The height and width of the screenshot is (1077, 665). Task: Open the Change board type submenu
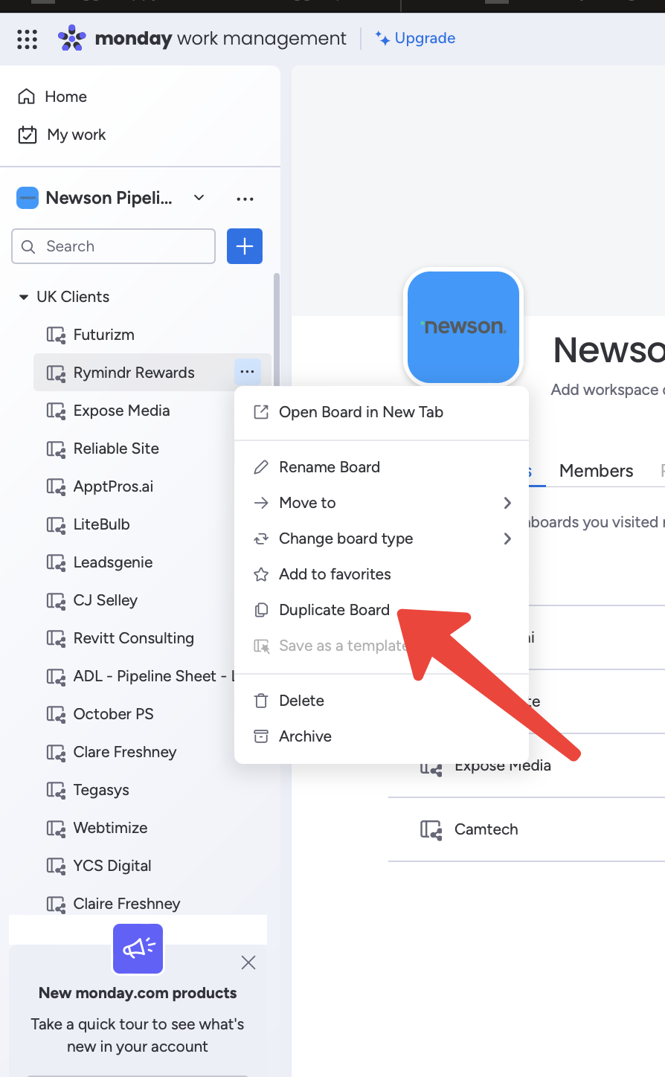[382, 538]
